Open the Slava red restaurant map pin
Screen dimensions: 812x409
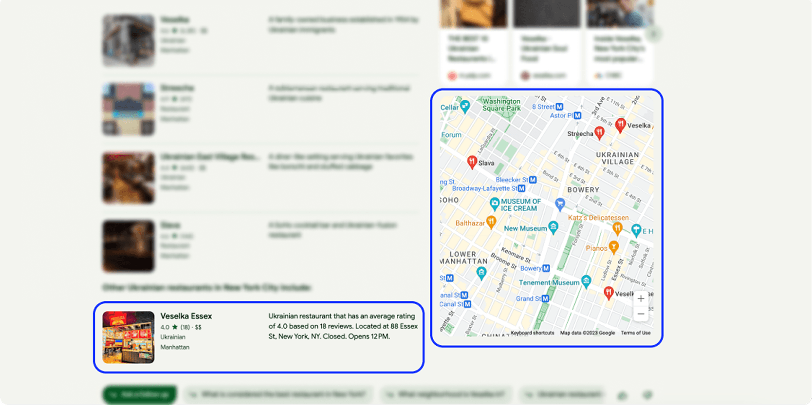[472, 162]
